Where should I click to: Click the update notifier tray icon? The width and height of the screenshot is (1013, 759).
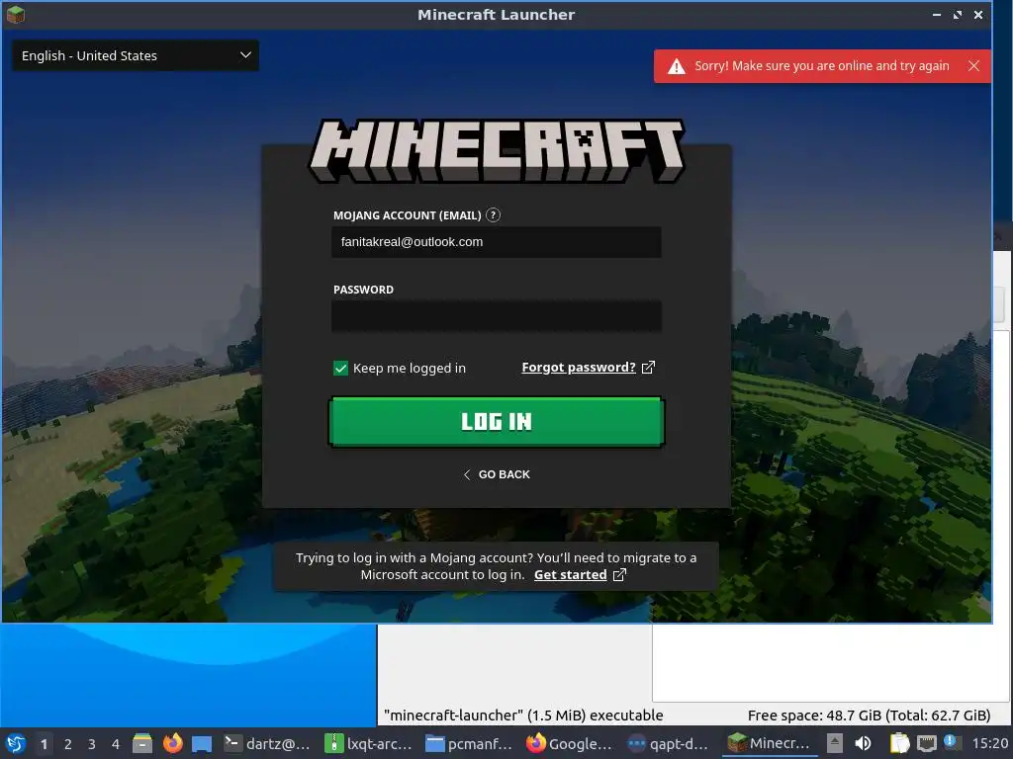tap(952, 743)
